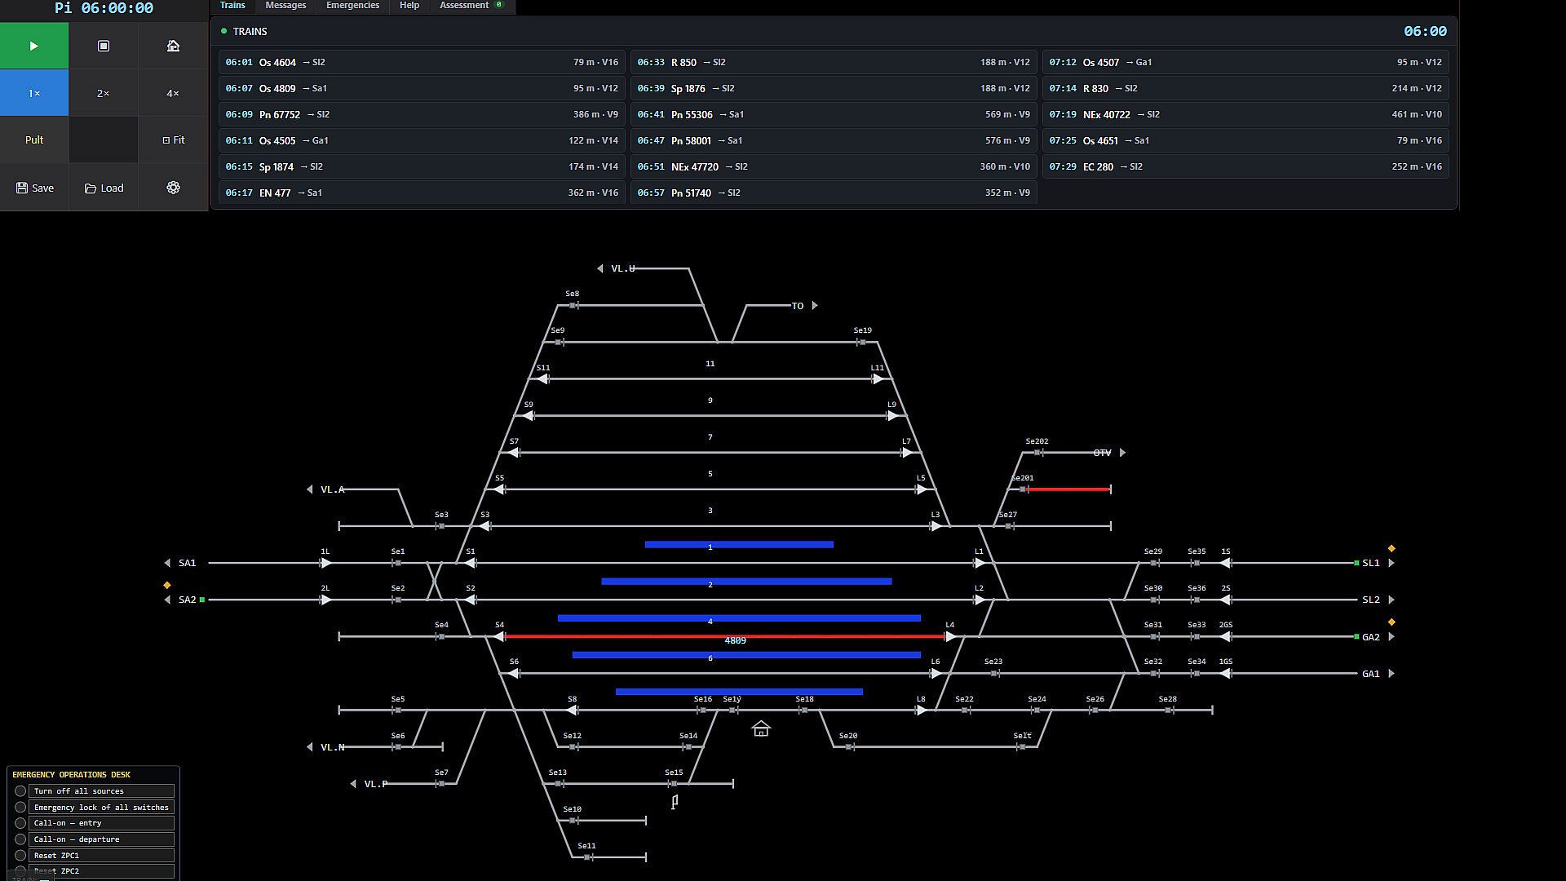Image resolution: width=1566 pixels, height=881 pixels.
Task: Click the station house icon in toolbar
Action: click(x=173, y=46)
